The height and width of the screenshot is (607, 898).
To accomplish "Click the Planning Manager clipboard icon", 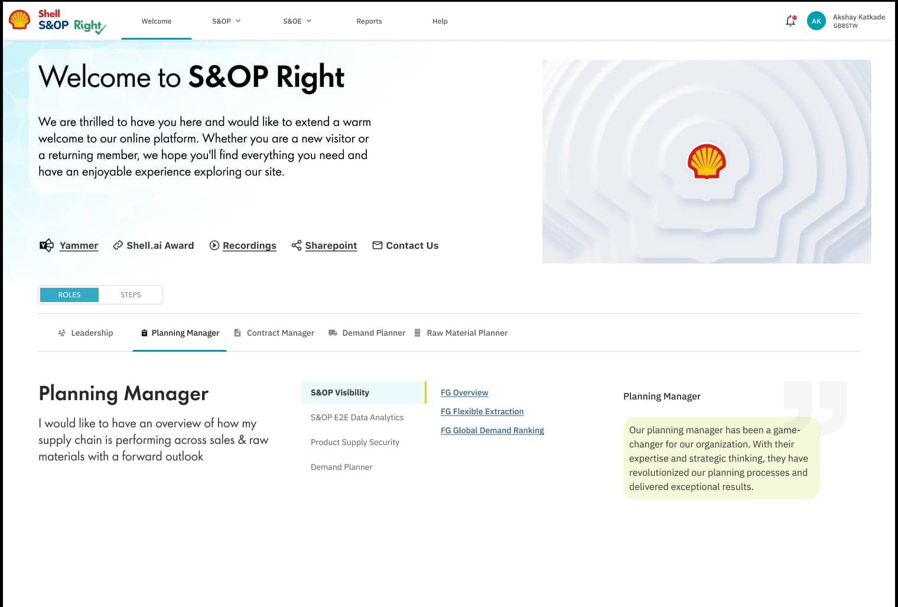I will coord(144,333).
